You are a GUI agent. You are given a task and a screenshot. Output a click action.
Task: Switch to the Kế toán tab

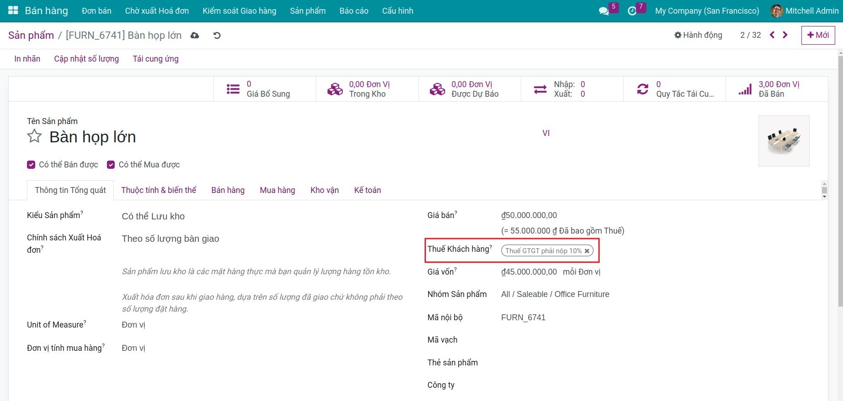pyautogui.click(x=367, y=190)
